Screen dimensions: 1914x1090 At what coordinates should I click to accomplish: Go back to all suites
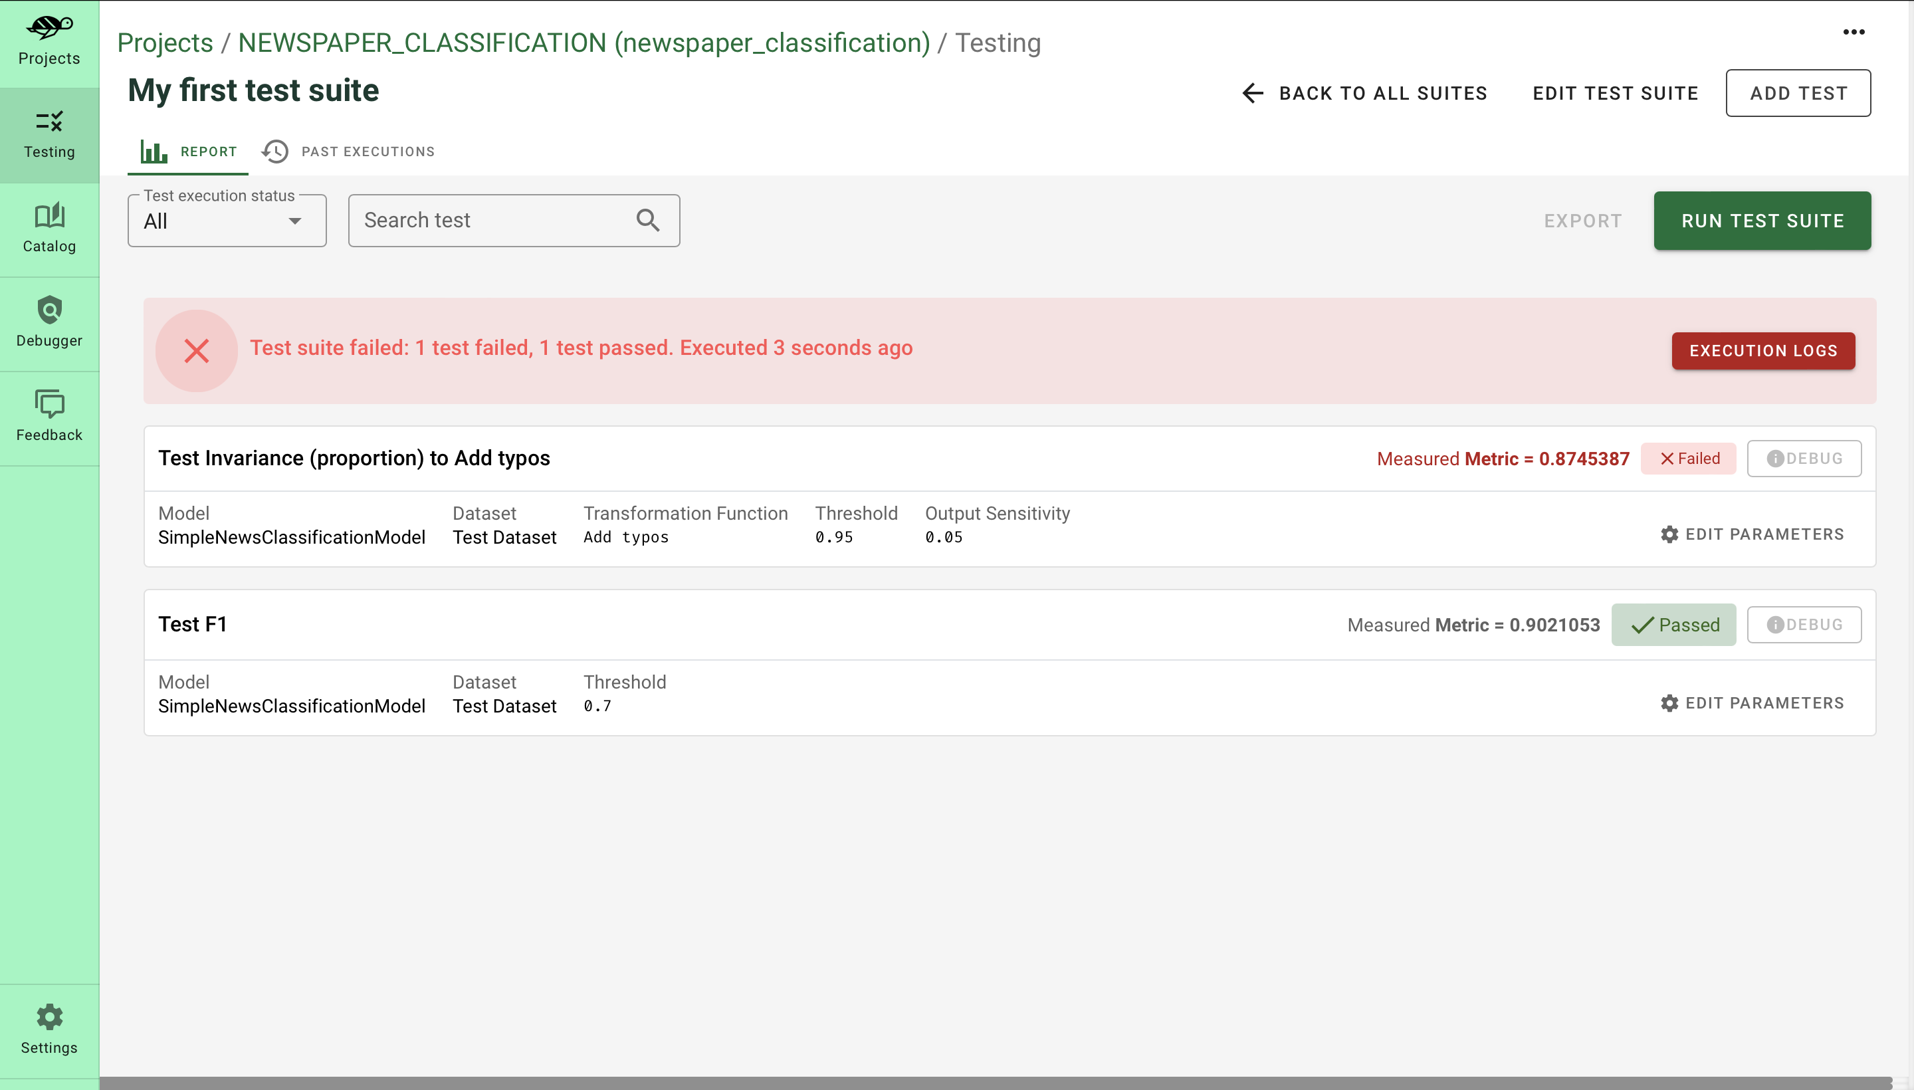coord(1364,93)
